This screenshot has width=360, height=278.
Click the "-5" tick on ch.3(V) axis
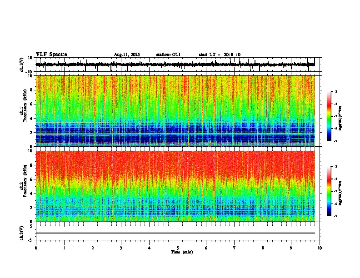pos(31,240)
